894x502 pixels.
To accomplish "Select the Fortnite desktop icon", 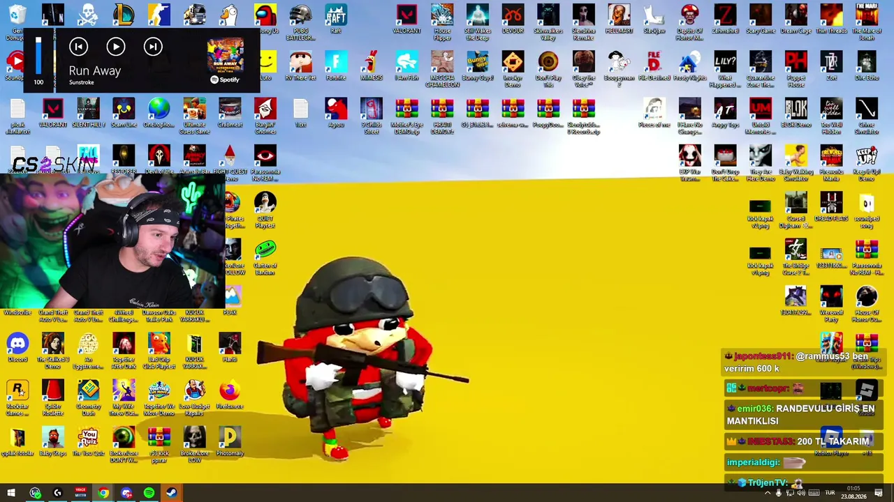I will pos(336,66).
